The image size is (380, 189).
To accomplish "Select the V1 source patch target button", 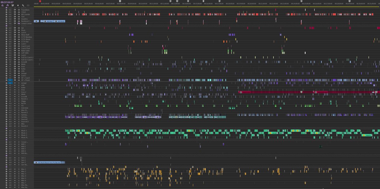I will 10,80.
